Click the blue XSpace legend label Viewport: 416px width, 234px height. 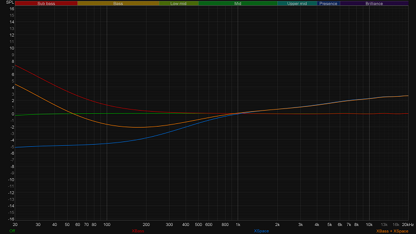click(261, 231)
